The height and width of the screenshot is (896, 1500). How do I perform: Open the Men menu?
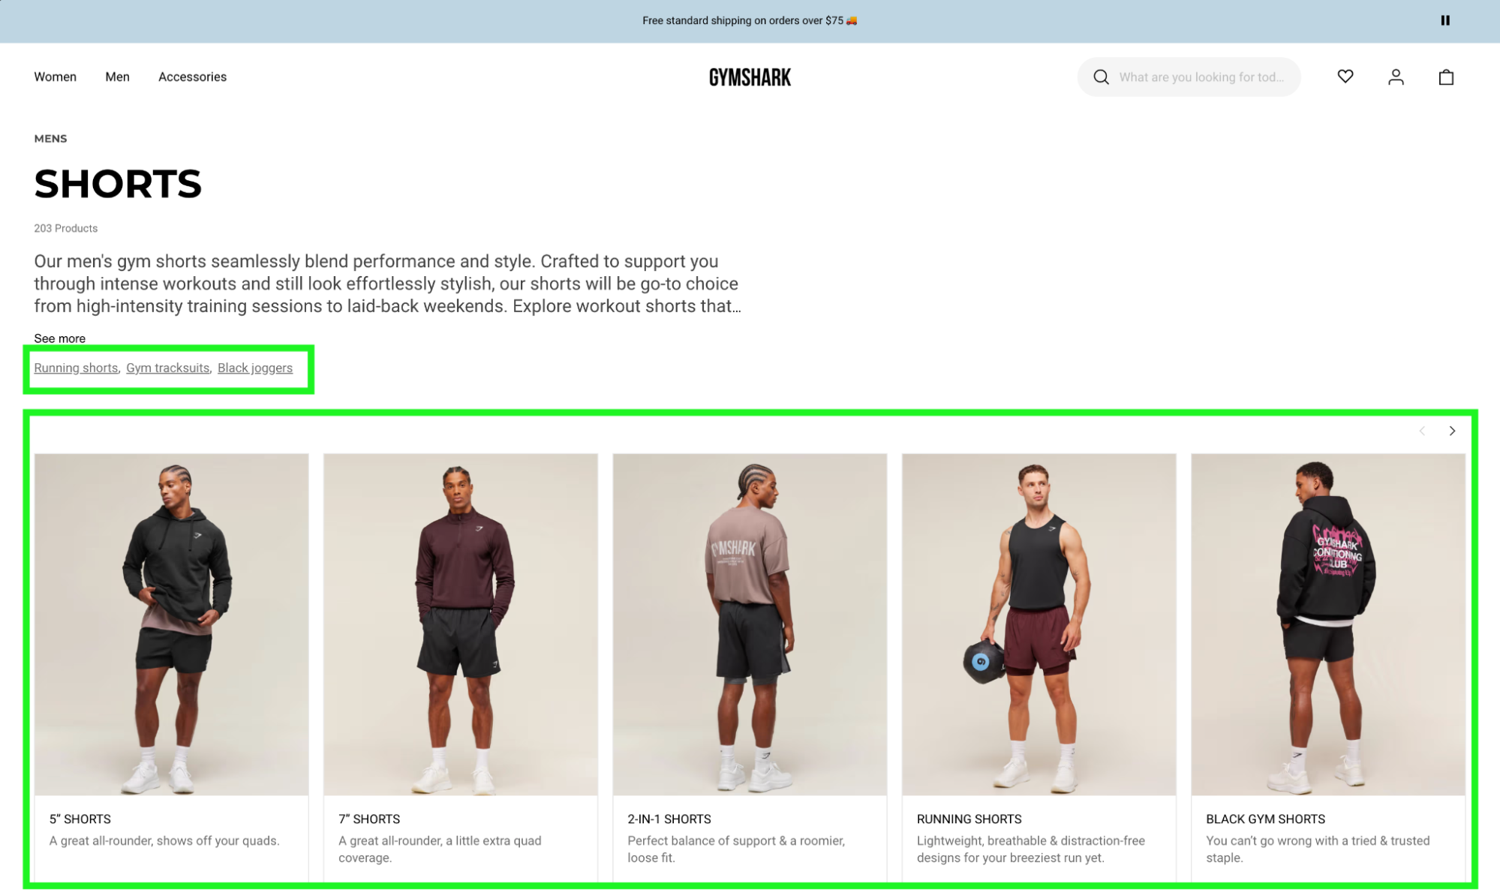coord(117,77)
